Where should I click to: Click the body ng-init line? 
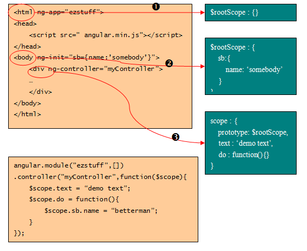tap(86, 57)
